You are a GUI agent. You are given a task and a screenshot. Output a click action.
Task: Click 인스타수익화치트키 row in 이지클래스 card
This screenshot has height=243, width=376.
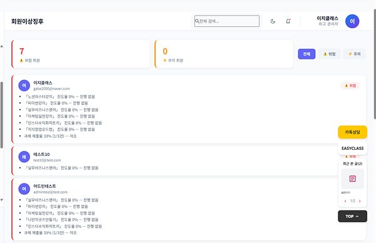tap(63, 123)
